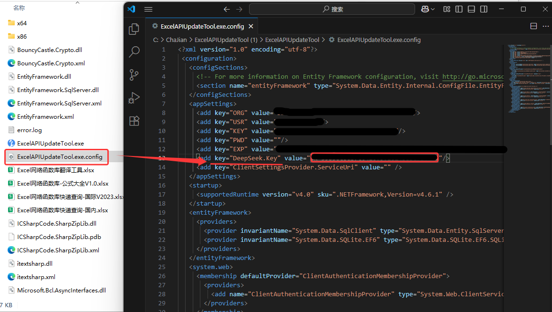The image size is (552, 312).
Task: Select the EntityFramework.xml Edge icon
Action: click(11, 116)
